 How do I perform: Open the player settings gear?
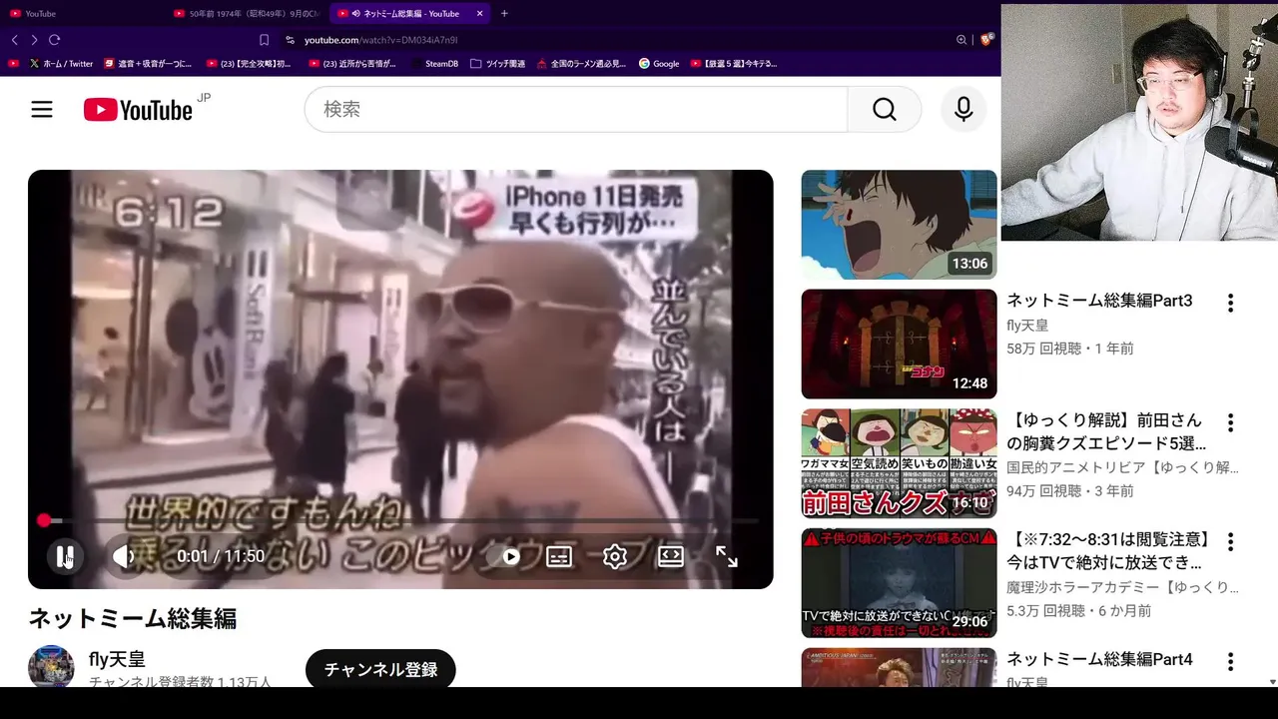[x=615, y=556]
